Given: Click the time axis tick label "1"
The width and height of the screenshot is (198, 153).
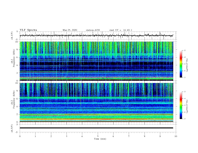Looking at the screenshot, I should (35, 136).
